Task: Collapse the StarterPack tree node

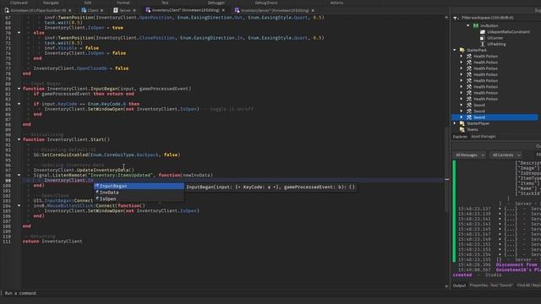Action: [455, 51]
